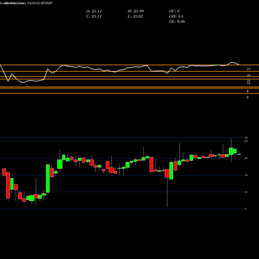Click the '30' price axis label on candlestick chart
This screenshot has width=259, height=259.
(246, 138)
